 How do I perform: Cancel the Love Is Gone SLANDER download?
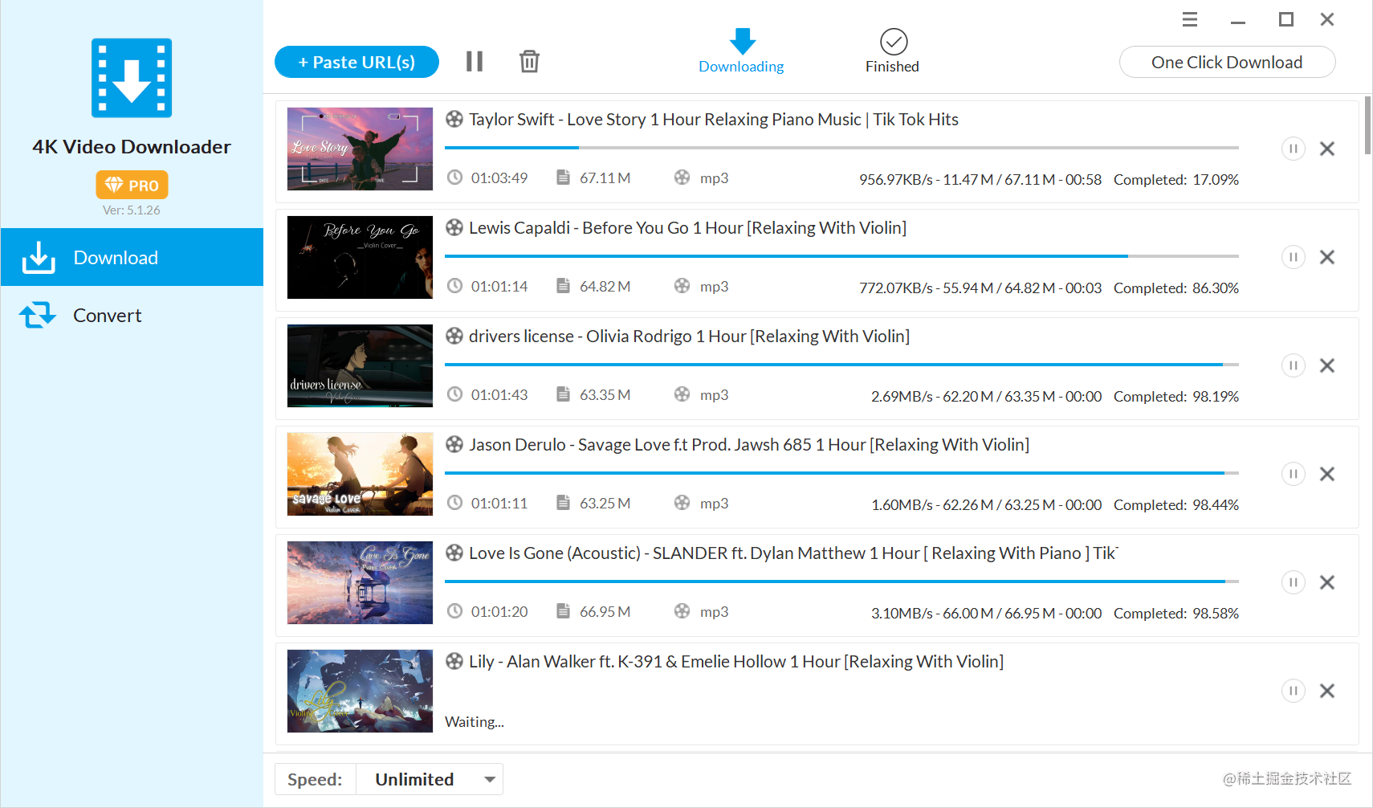click(x=1327, y=582)
